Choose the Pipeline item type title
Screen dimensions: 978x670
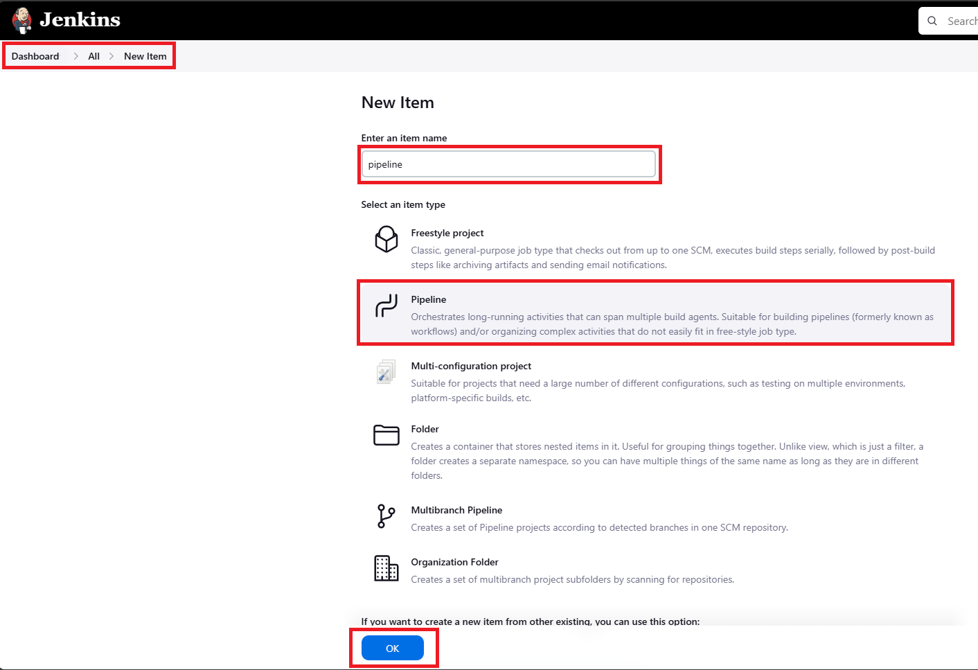pyautogui.click(x=429, y=299)
